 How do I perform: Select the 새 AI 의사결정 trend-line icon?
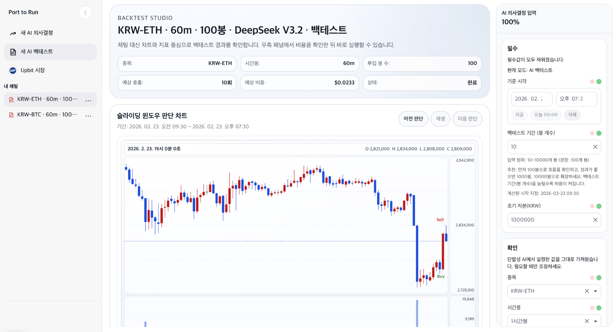(x=13, y=33)
